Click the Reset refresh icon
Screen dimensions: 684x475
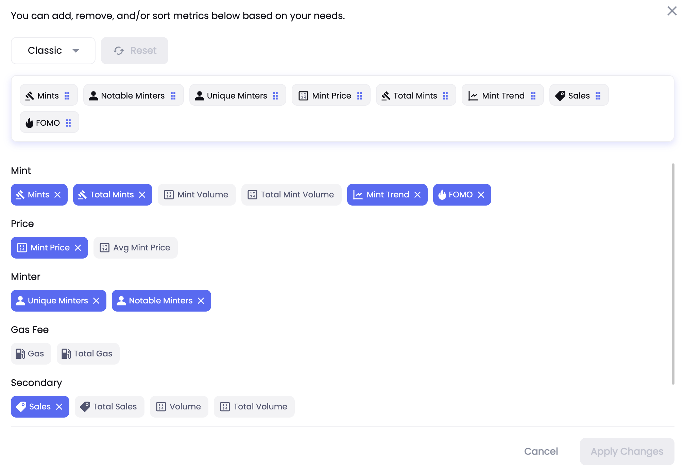point(119,51)
